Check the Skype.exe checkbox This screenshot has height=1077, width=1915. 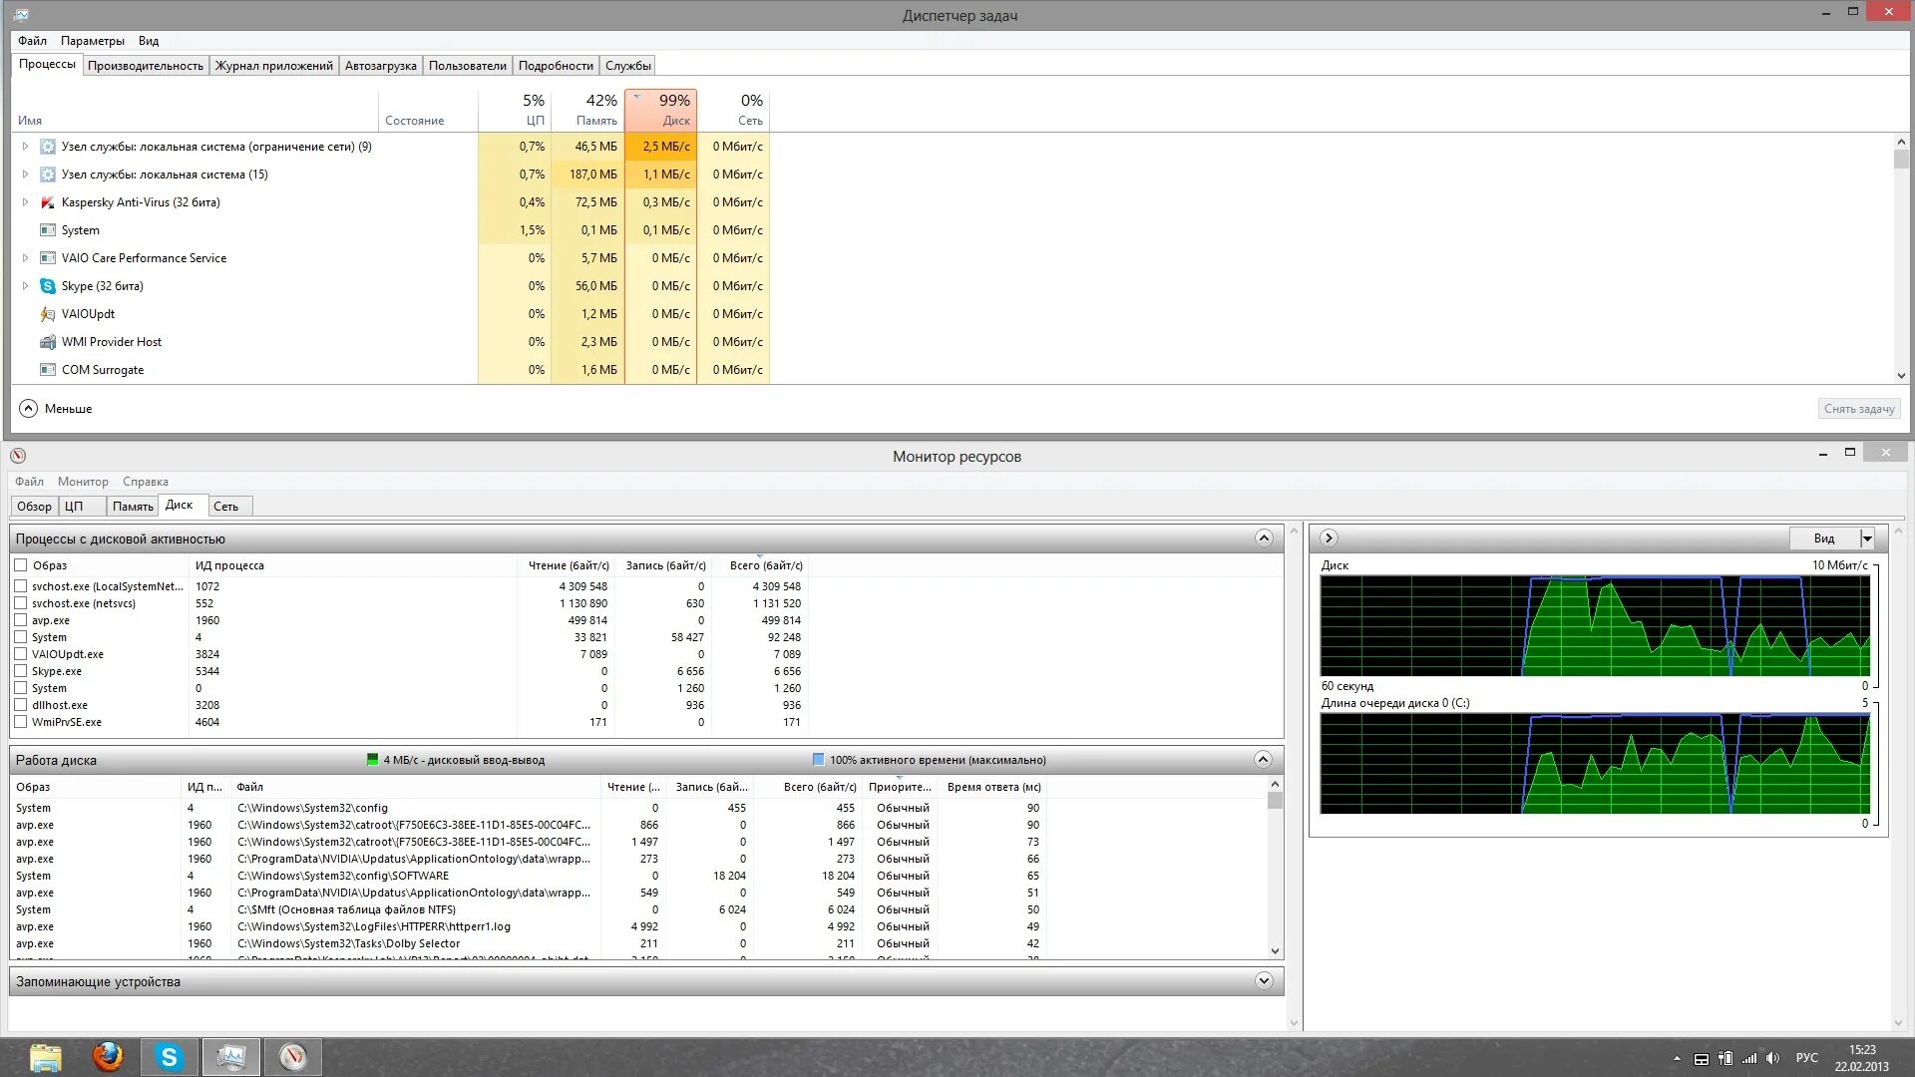pos(20,671)
